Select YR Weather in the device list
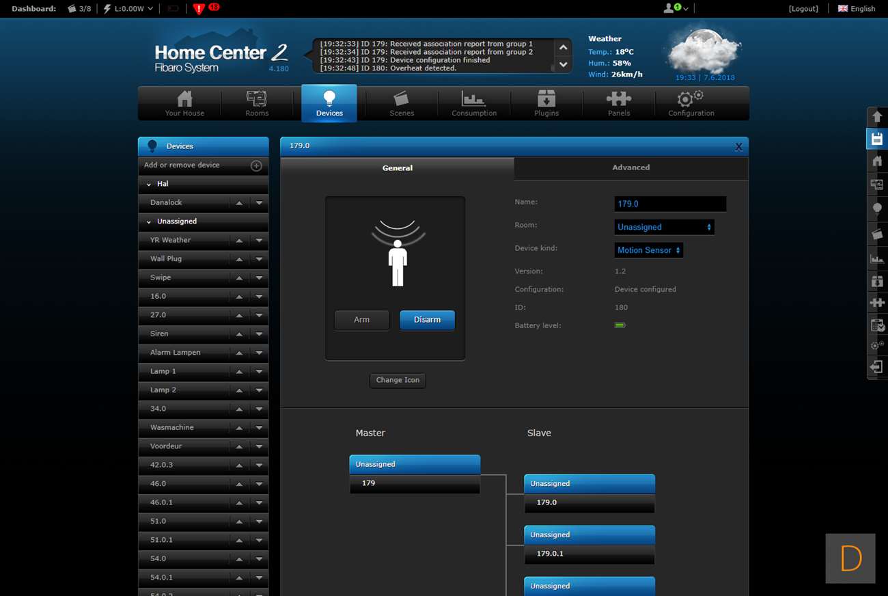The width and height of the screenshot is (888, 596). [170, 240]
